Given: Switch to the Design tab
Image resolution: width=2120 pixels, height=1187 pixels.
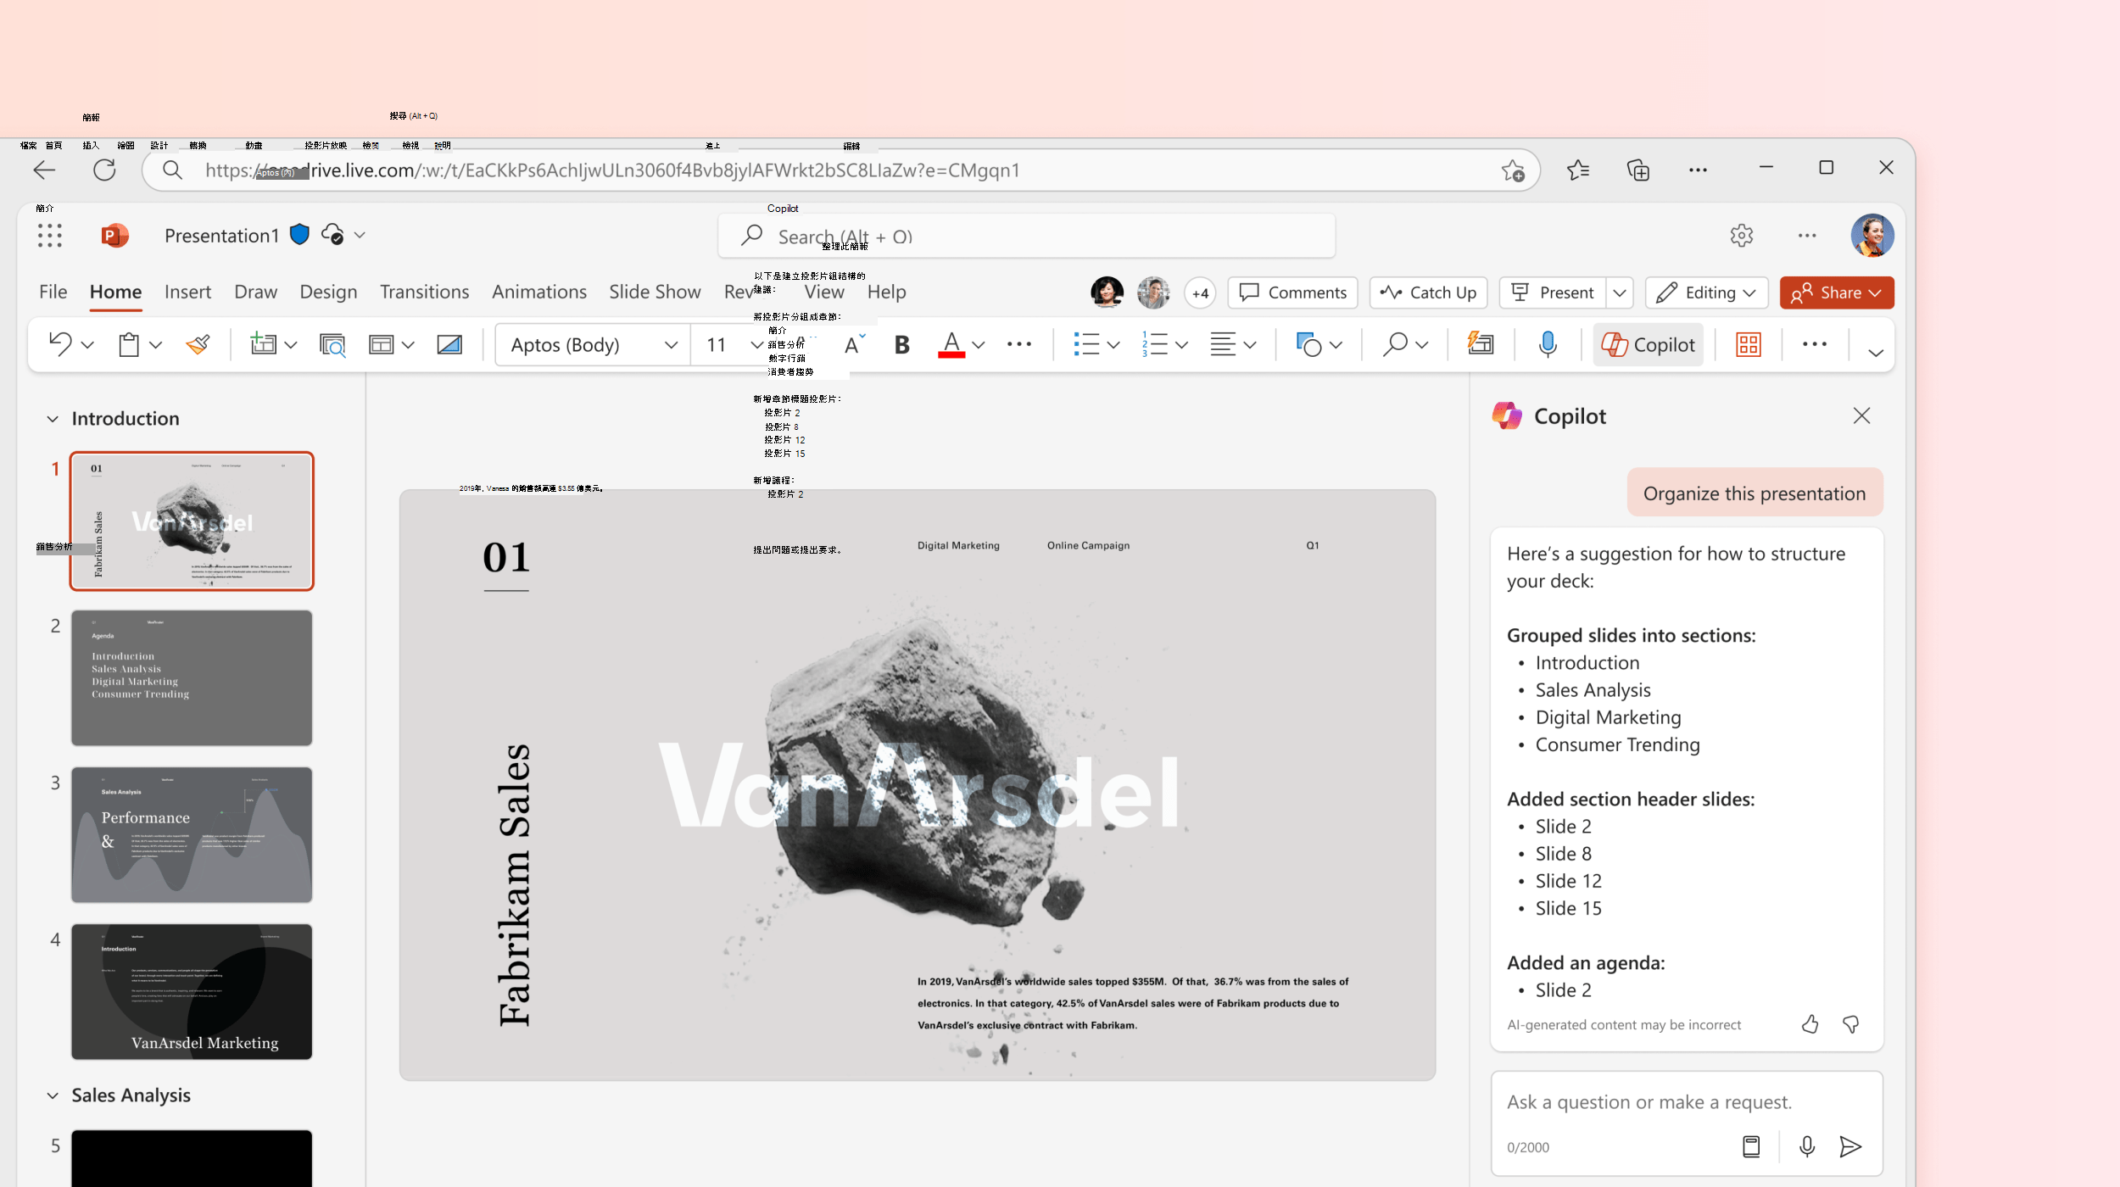Looking at the screenshot, I should point(328,292).
